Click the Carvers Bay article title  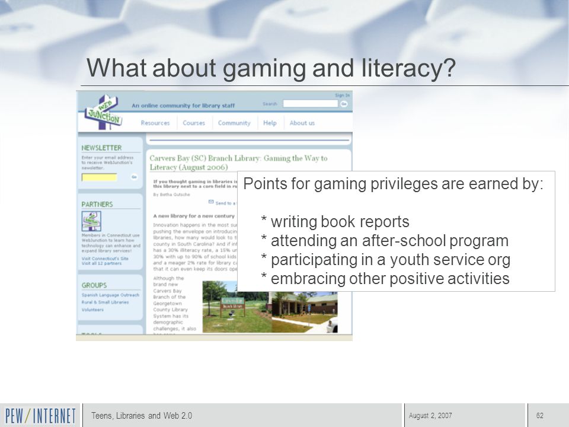point(238,162)
